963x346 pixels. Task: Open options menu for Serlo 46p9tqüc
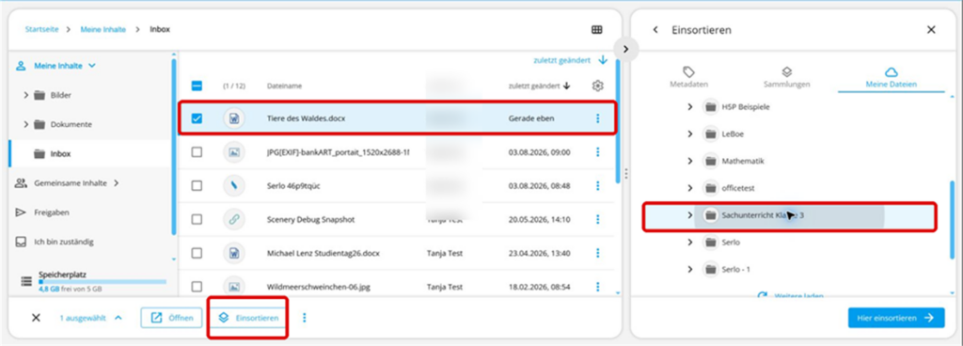point(597,185)
